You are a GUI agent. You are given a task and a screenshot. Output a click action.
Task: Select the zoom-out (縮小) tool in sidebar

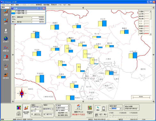pyautogui.click(x=6, y=21)
